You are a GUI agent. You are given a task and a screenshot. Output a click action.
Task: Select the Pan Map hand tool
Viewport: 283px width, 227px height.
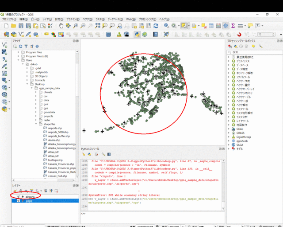click(61, 26)
